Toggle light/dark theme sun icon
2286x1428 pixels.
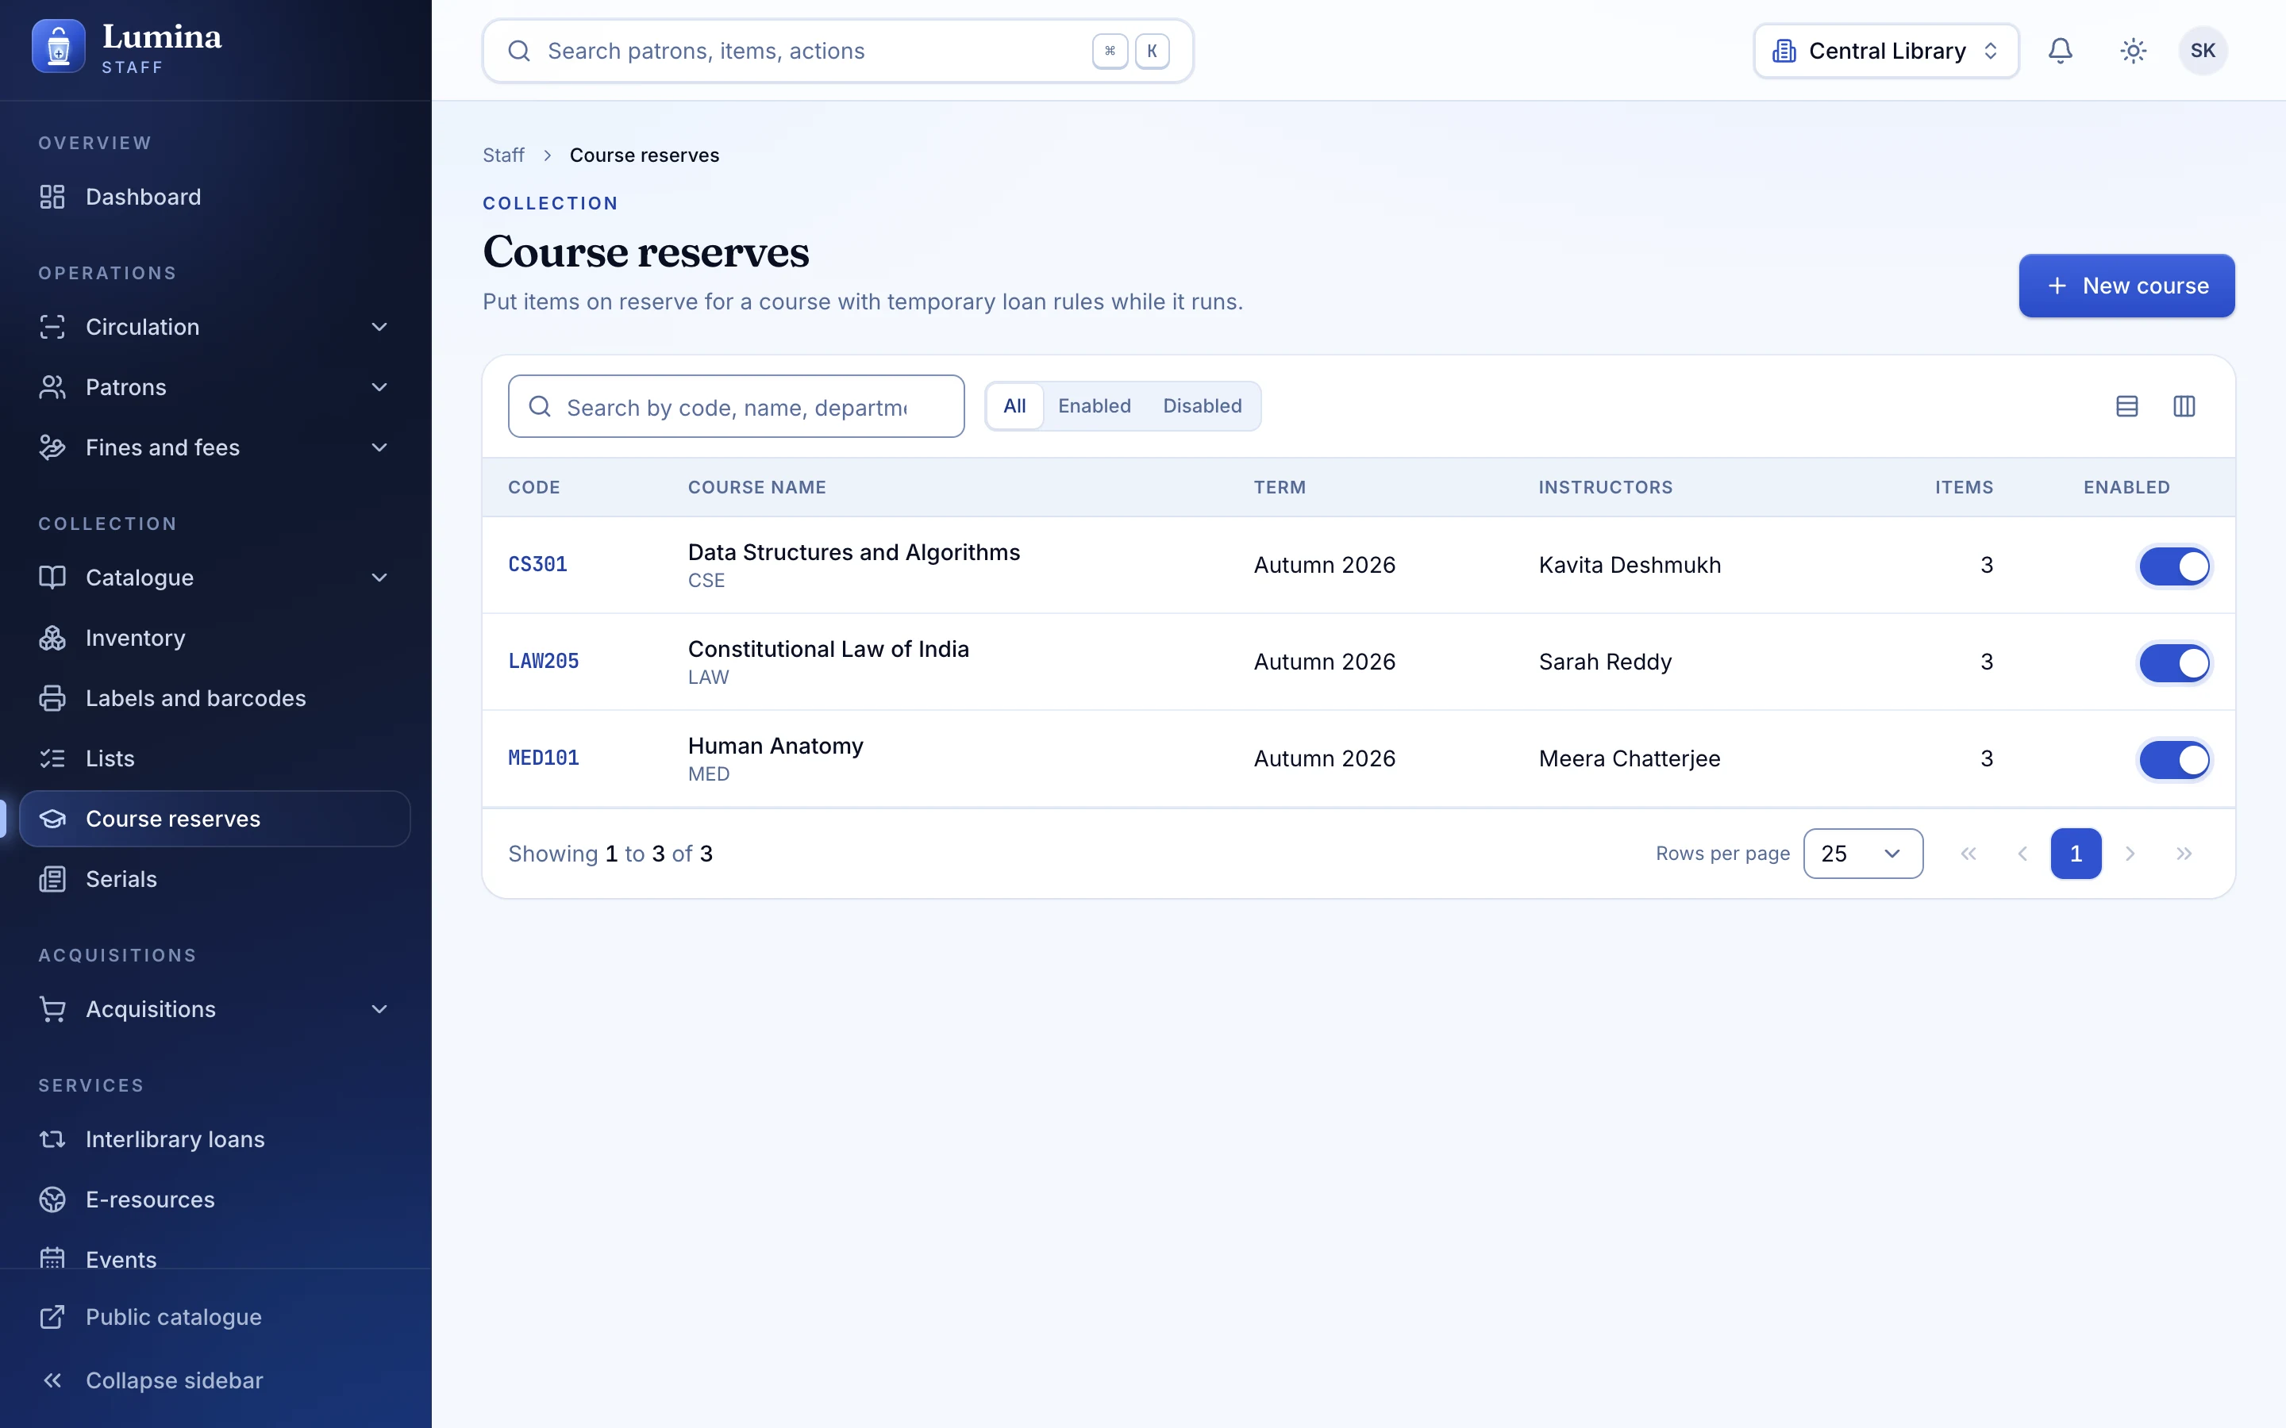click(2133, 51)
